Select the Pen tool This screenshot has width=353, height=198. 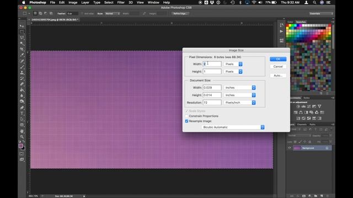[22, 108]
